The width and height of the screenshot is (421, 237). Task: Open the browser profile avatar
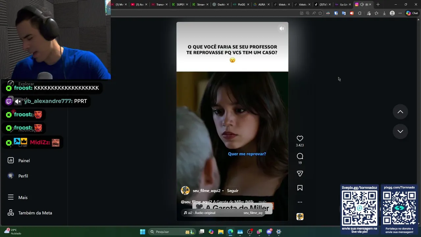click(392, 13)
